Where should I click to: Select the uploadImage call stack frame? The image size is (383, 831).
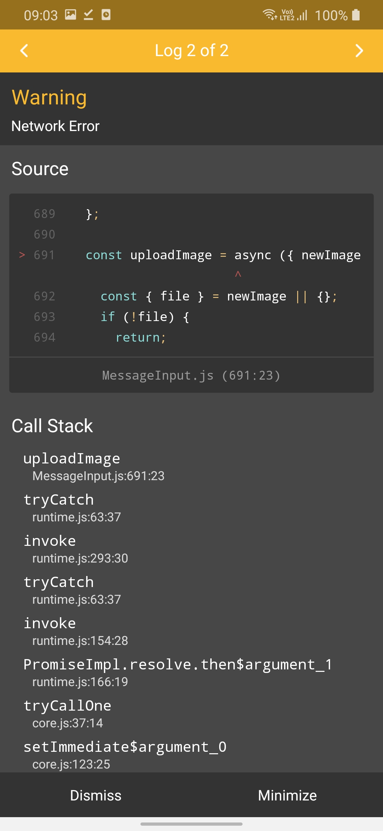(x=191, y=467)
